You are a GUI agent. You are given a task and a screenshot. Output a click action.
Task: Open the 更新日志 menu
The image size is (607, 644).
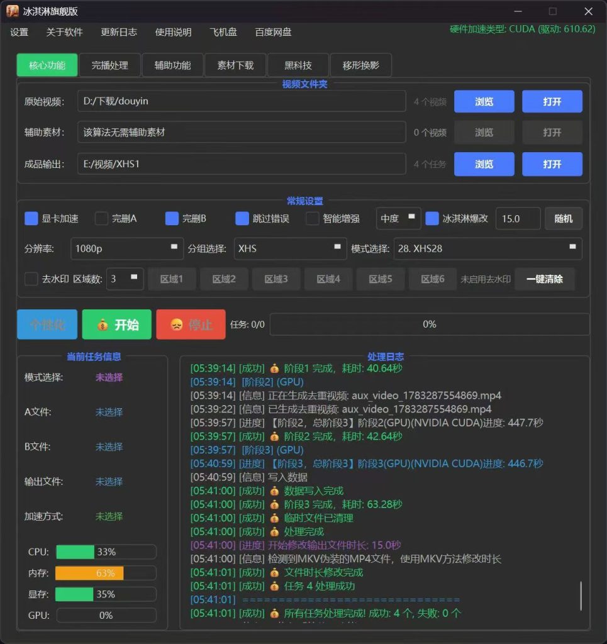(x=119, y=32)
